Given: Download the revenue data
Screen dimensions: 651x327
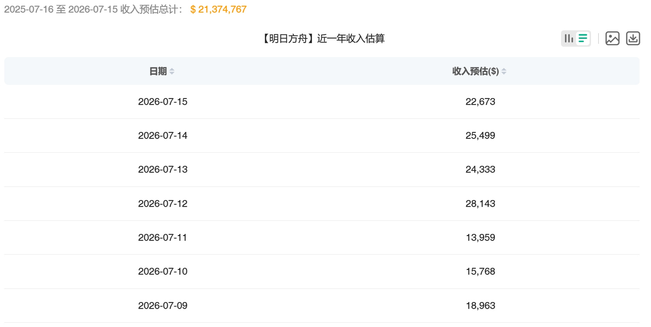Looking at the screenshot, I should tap(633, 39).
